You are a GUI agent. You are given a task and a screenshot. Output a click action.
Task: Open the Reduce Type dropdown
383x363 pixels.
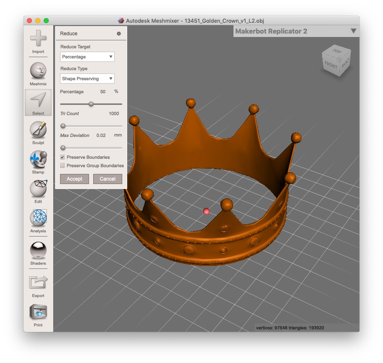pos(87,79)
